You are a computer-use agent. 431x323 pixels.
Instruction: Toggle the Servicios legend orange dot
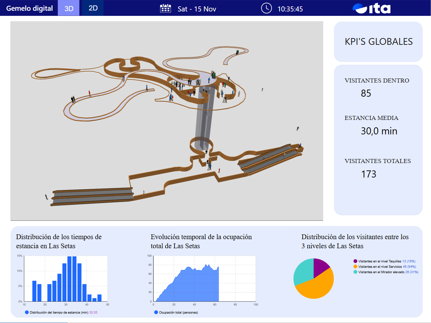(x=355, y=267)
